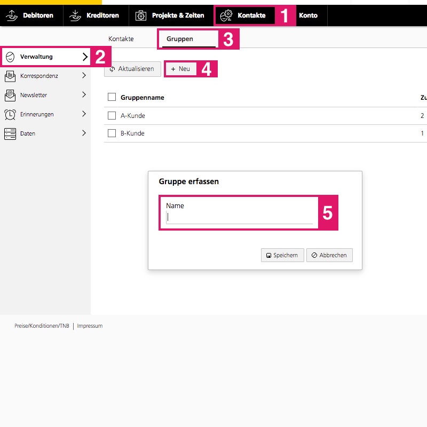Open the Konto menu item
Viewport: 427px width, 427px height.
click(308, 15)
